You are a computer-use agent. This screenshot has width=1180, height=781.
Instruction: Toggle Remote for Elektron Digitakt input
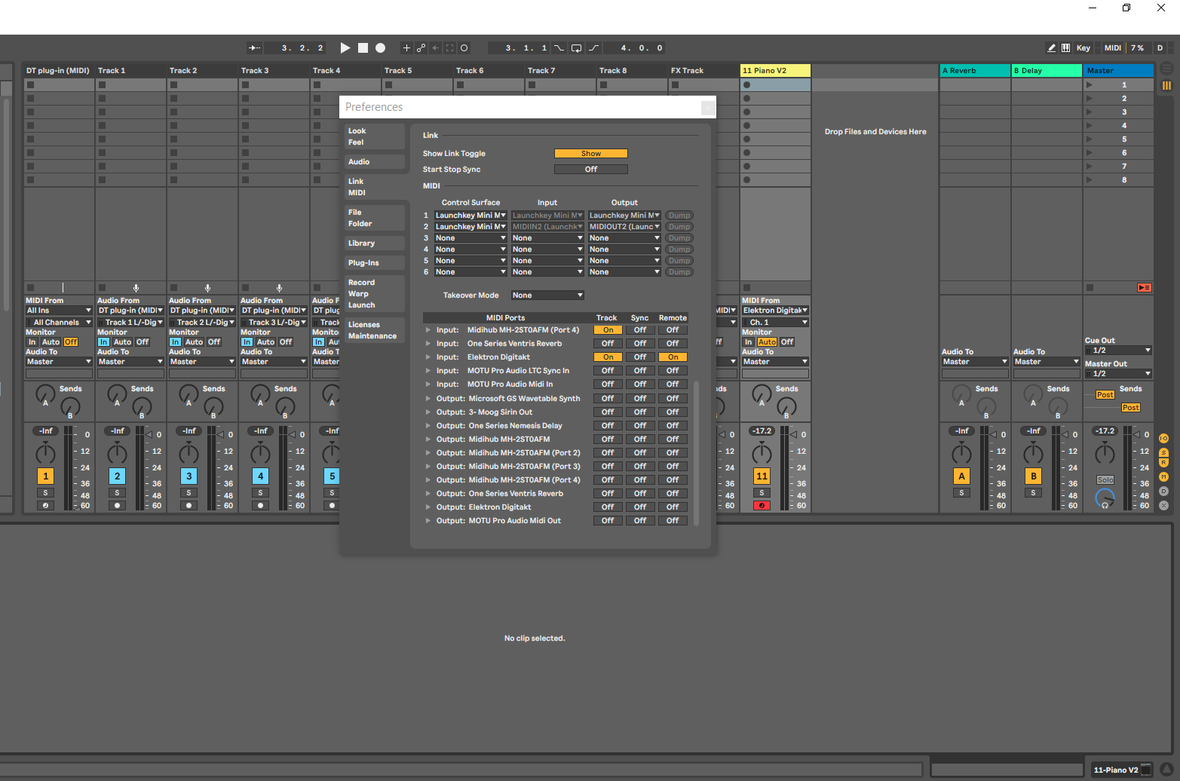[x=673, y=357]
